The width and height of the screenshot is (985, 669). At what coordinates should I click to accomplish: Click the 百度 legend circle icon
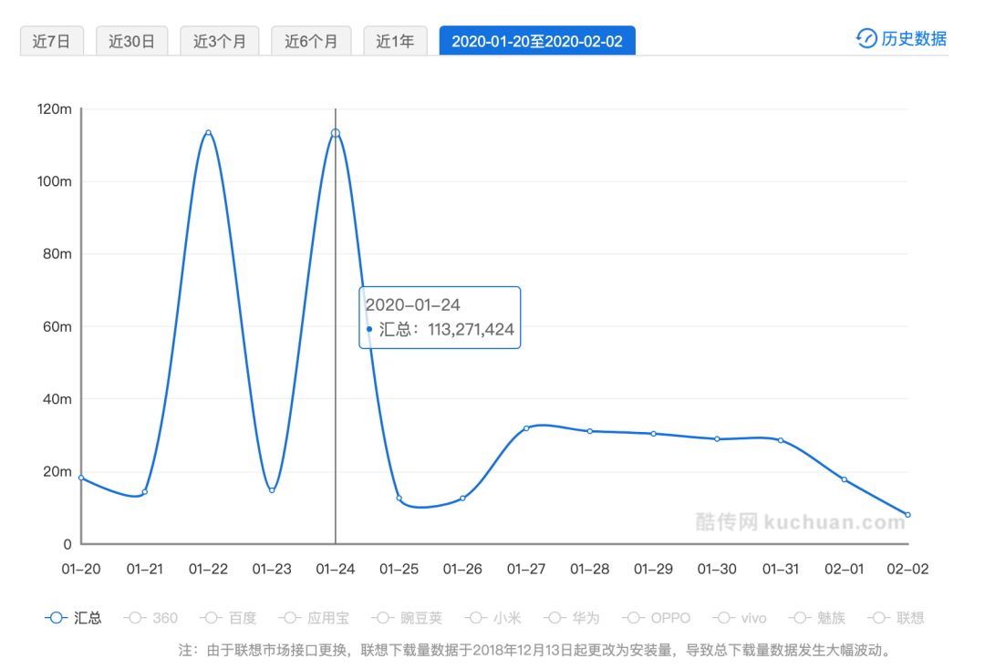(x=211, y=617)
